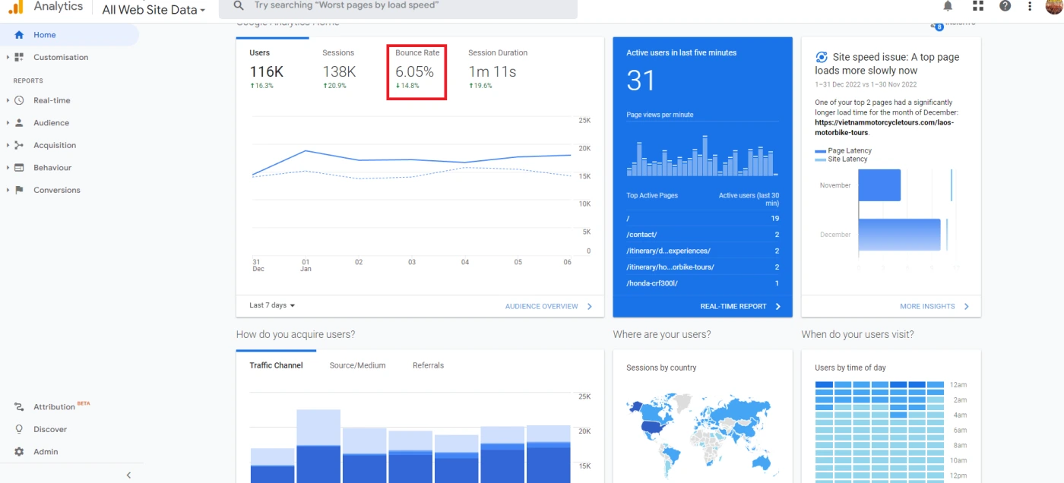Screen dimensions: 1064x483
Task: Click the Discover lightbulb icon
Action: pyautogui.click(x=20, y=429)
